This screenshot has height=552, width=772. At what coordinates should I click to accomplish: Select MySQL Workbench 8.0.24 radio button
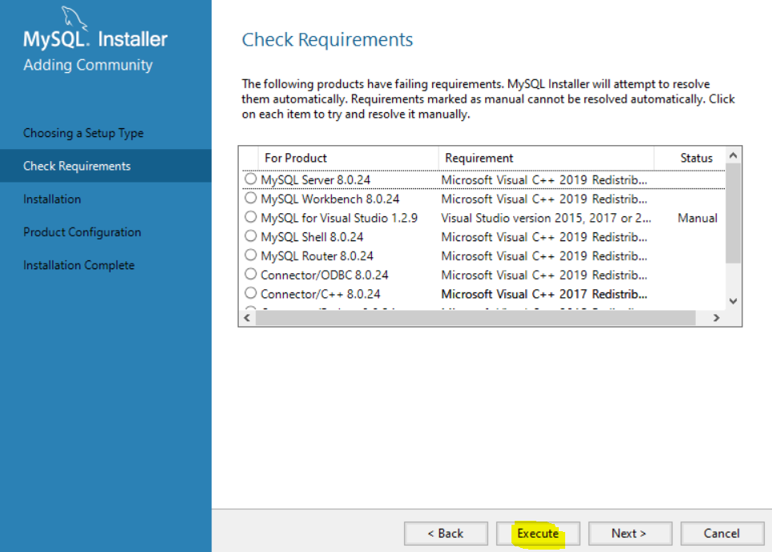[x=251, y=198]
